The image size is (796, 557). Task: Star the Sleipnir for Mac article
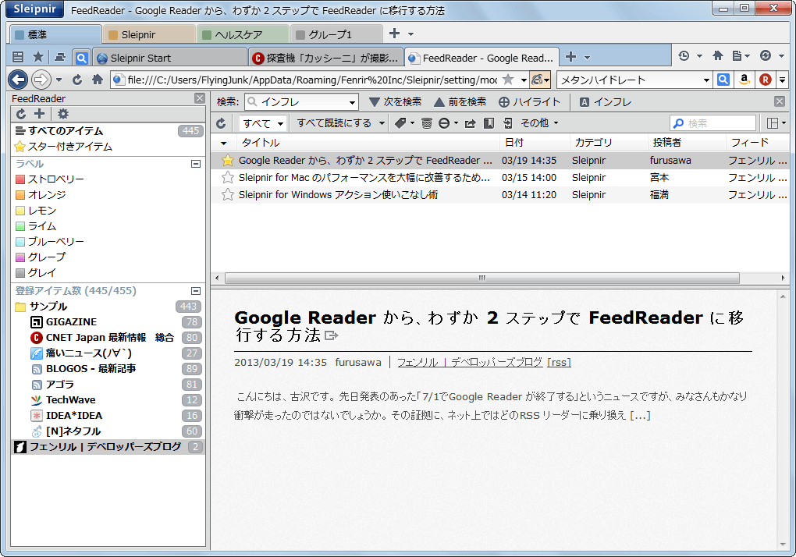[x=227, y=178]
